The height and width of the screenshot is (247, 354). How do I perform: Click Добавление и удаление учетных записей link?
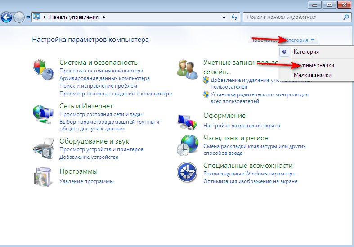(x=244, y=83)
